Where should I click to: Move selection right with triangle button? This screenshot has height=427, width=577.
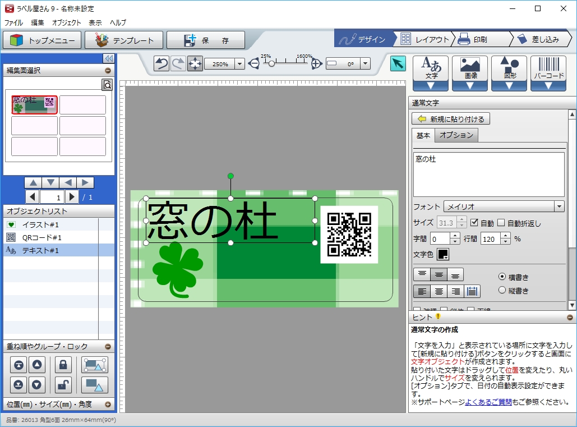85,182
